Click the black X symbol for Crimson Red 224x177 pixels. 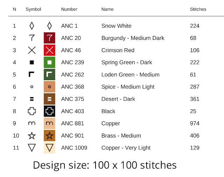(32, 50)
